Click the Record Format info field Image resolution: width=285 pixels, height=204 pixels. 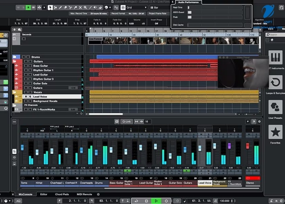coord(128,13)
